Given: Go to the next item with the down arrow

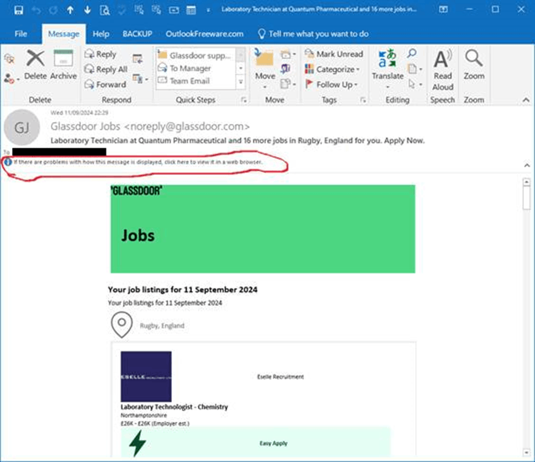Looking at the screenshot, I should (87, 10).
